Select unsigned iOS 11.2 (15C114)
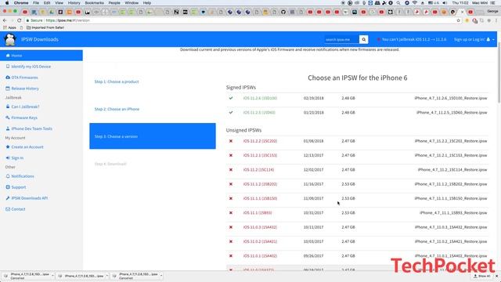The width and height of the screenshot is (501, 282). 258,170
